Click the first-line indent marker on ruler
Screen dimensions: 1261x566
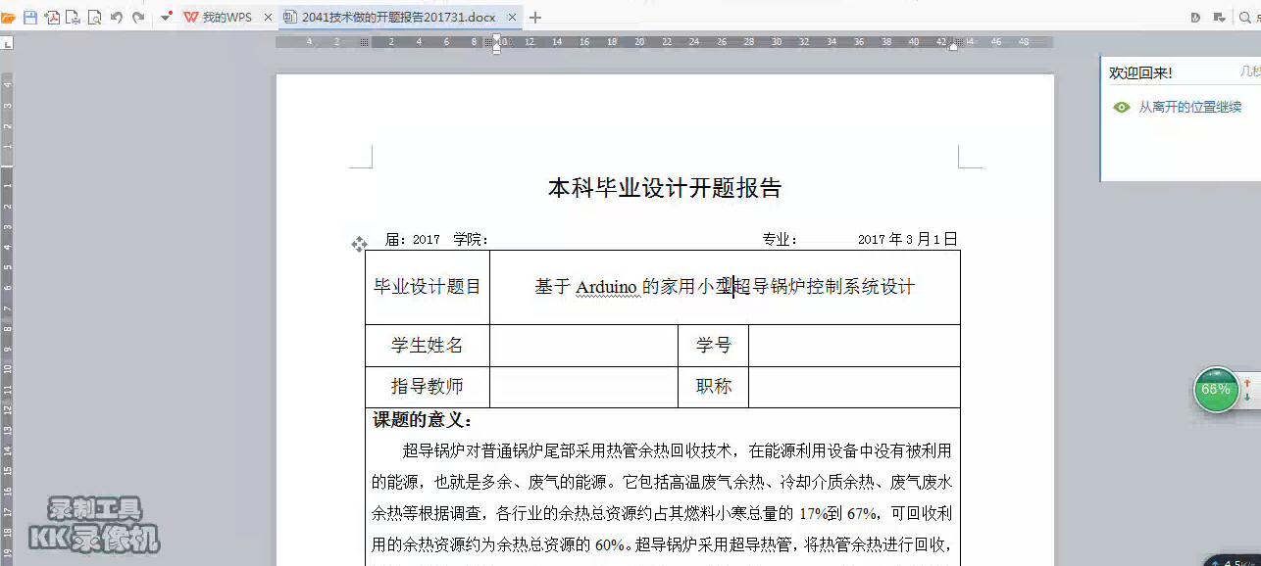496,38
